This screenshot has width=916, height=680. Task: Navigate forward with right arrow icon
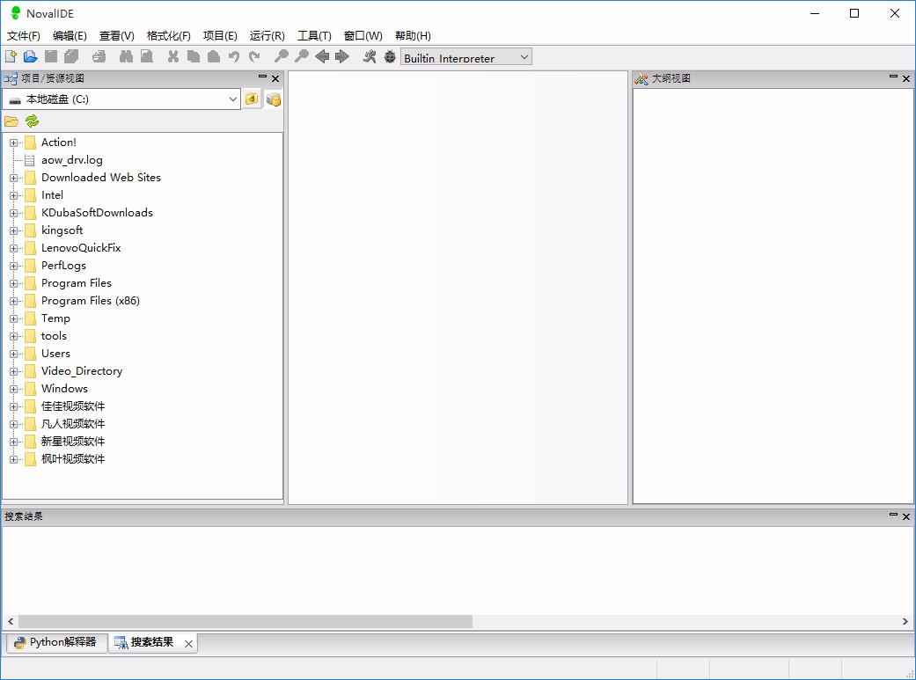click(x=342, y=56)
